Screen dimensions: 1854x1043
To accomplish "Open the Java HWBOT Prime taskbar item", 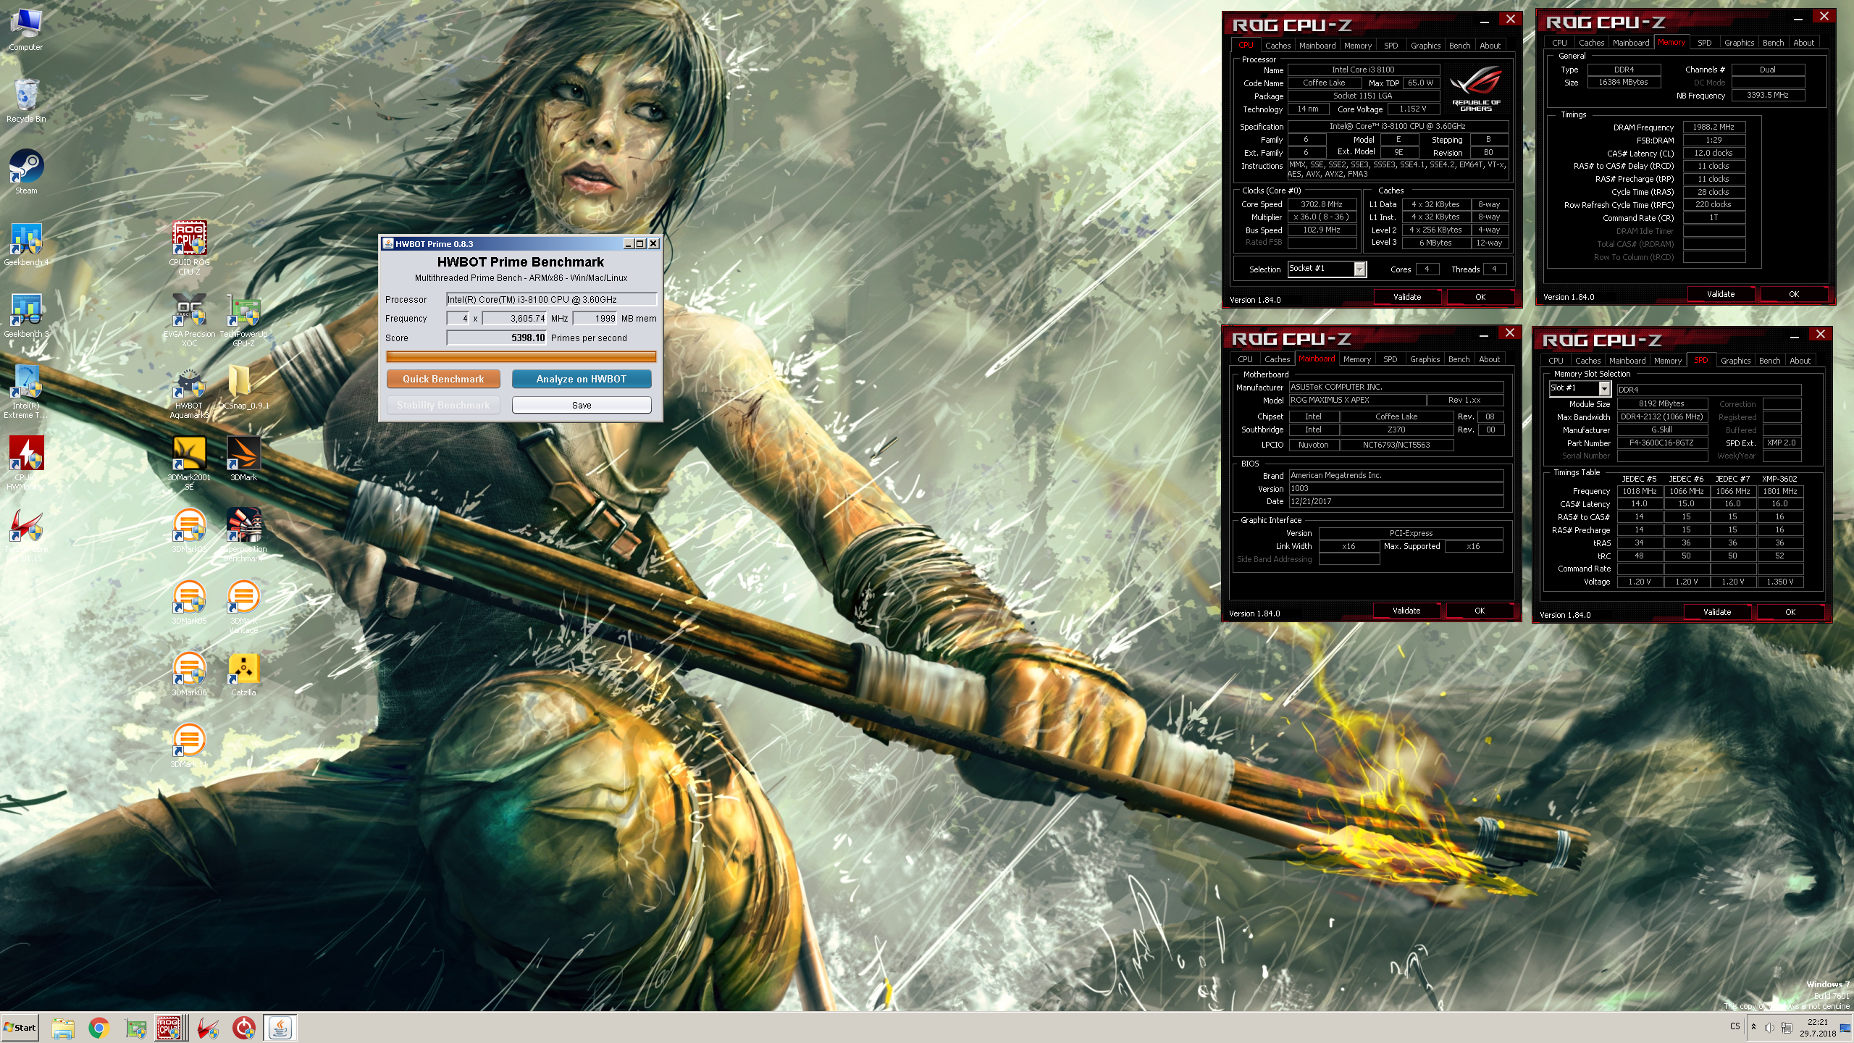I will [x=280, y=1028].
